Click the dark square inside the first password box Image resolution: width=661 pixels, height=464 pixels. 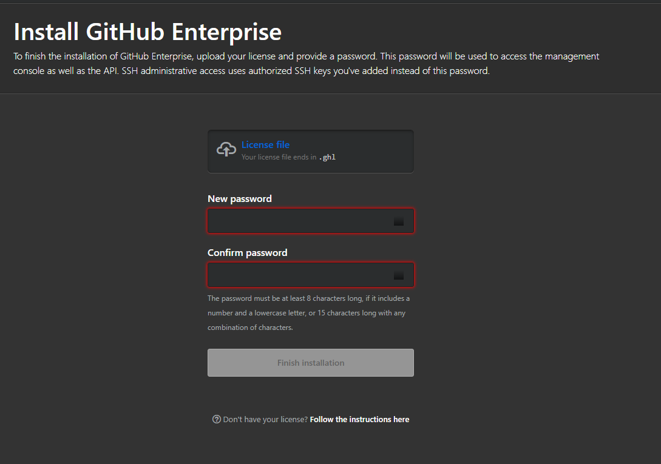coord(399,221)
